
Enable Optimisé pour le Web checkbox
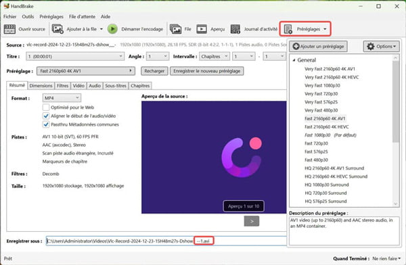[x=46, y=107]
